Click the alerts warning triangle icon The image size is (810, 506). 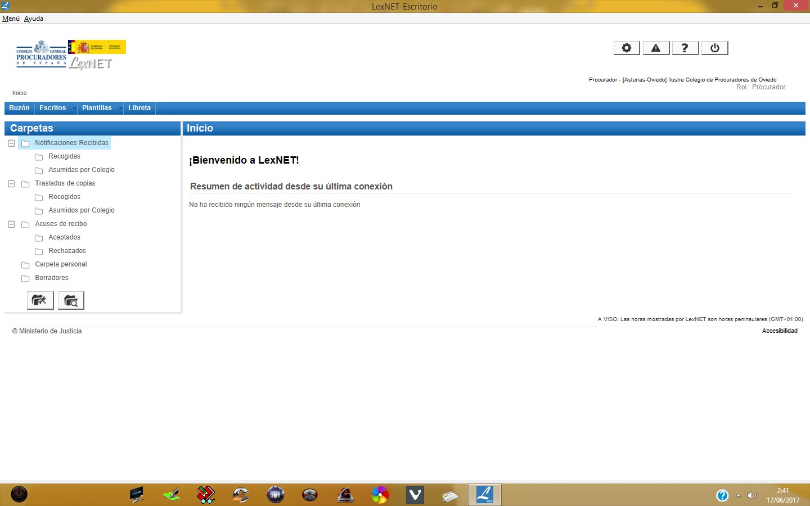[x=656, y=48]
